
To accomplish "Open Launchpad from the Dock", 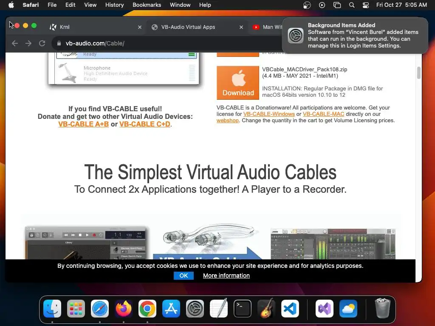I will 76,309.
